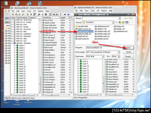The height and width of the screenshot is (113, 151).
Task: Click the first instrument icon in left window toolbar
Action: [13, 15]
